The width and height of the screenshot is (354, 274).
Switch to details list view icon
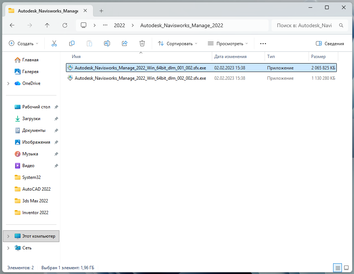click(338, 267)
